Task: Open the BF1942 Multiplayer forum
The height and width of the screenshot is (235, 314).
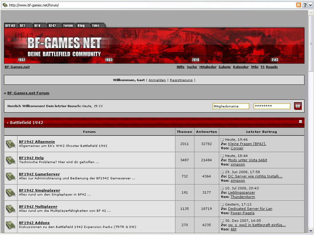Action: 38,207
